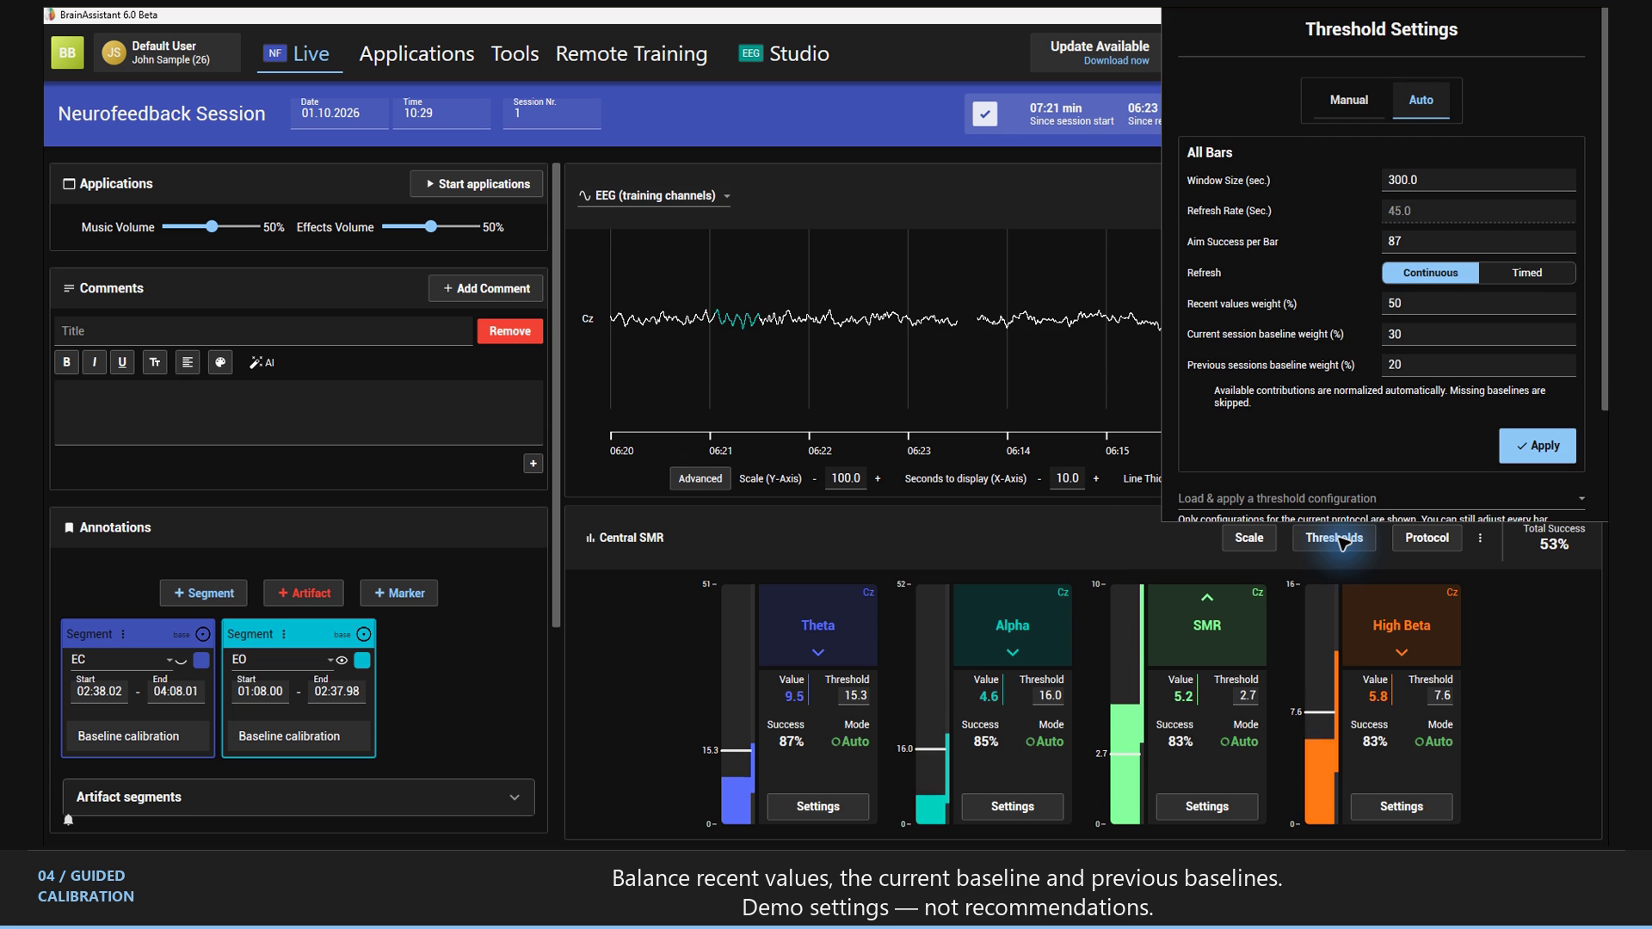Toggle underline formatting in comment editor
Viewport: 1652px width, 929px height.
[x=122, y=362]
